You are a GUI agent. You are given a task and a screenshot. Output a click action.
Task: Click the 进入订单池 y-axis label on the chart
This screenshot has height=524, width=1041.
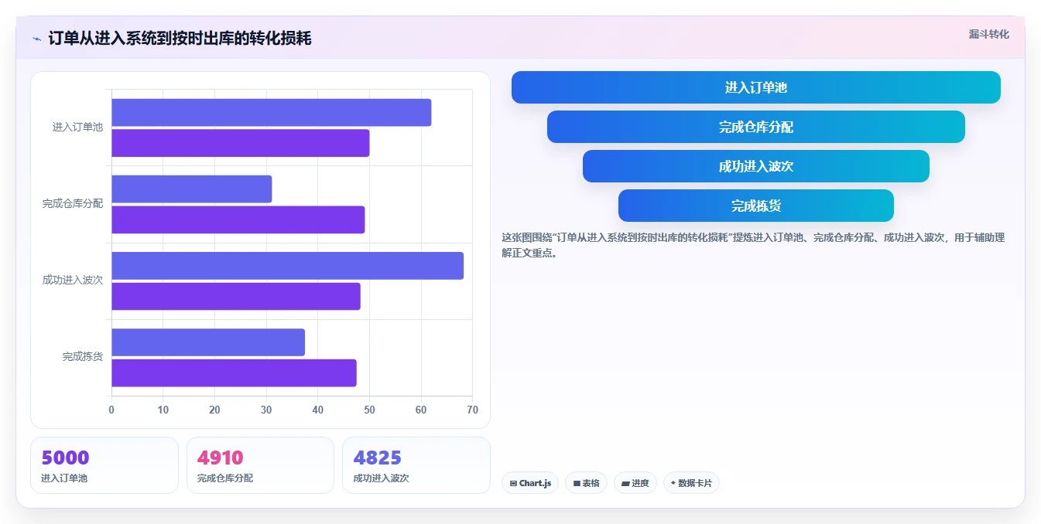[x=77, y=128]
